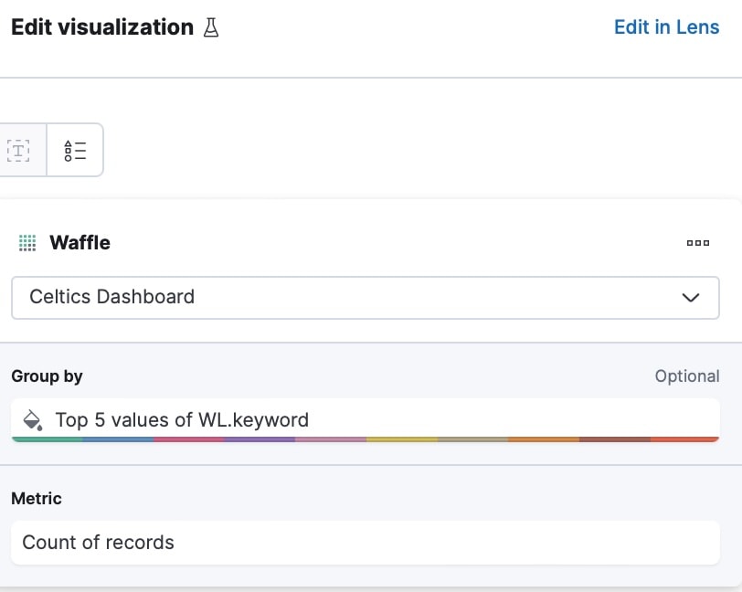Open the Count of records metric

[x=98, y=543]
